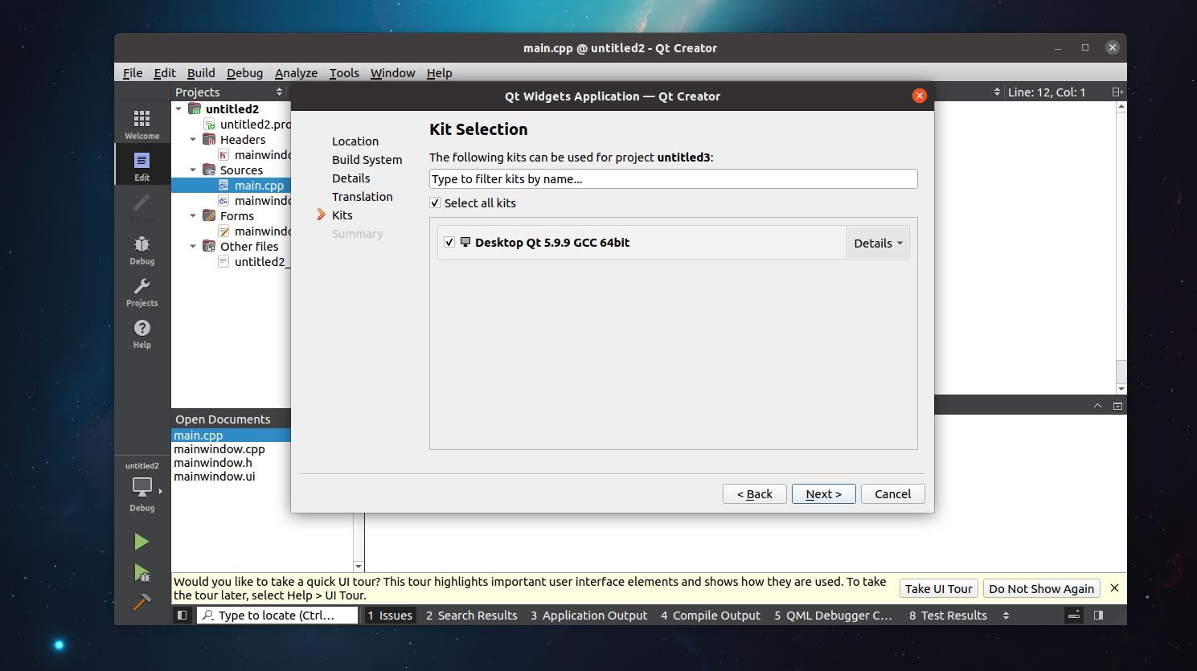Click the Back button
The image size is (1197, 671).
tap(754, 493)
